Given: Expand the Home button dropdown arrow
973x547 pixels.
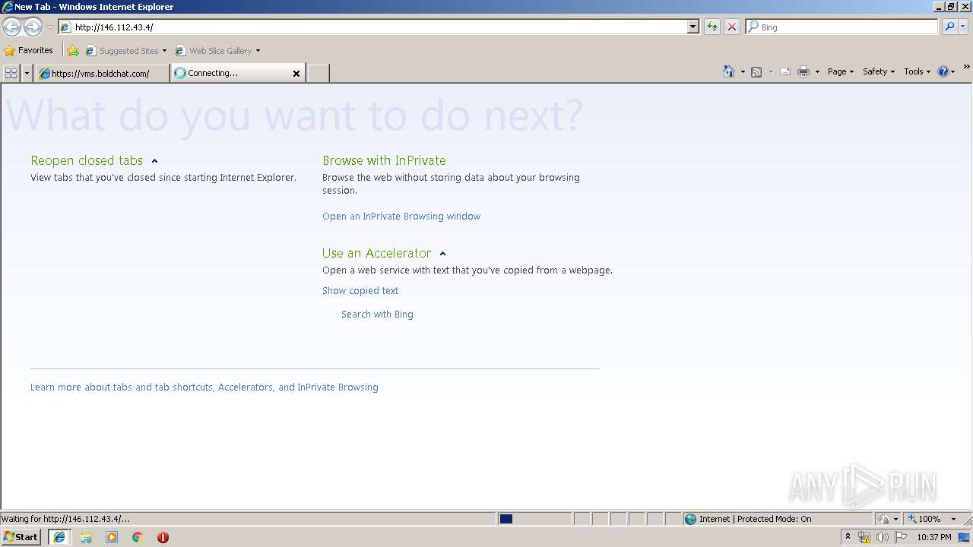Looking at the screenshot, I should coord(743,72).
